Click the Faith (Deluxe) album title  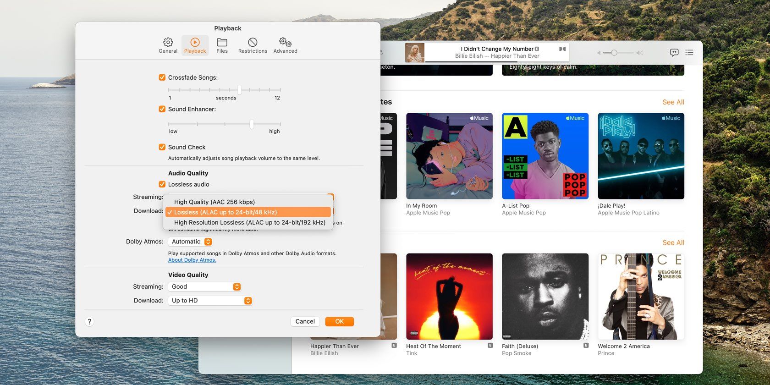click(x=520, y=346)
